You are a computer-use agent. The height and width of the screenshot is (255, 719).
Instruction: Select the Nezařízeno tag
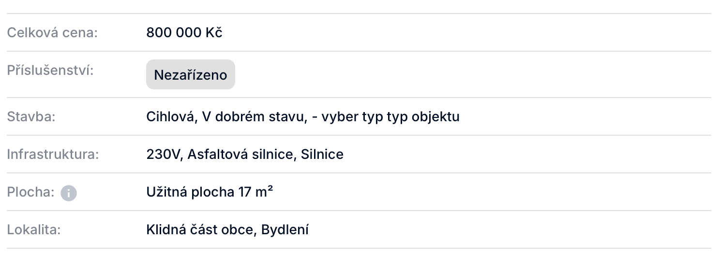[x=191, y=74]
